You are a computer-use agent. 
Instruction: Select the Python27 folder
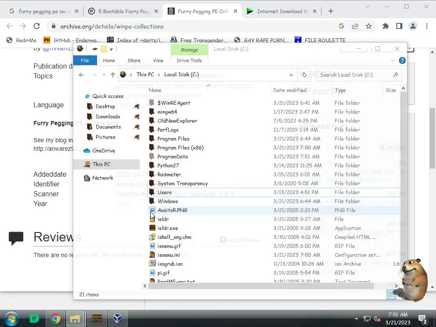[x=168, y=166]
